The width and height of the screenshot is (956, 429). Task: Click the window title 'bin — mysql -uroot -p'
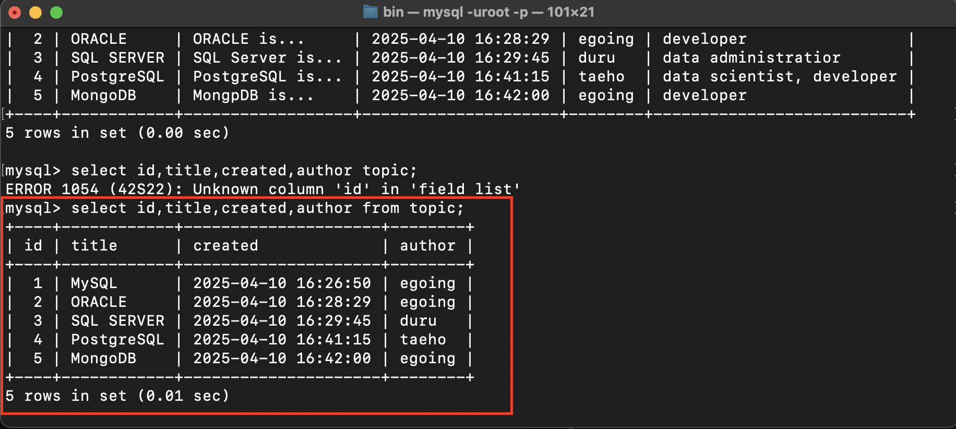pyautogui.click(x=455, y=12)
